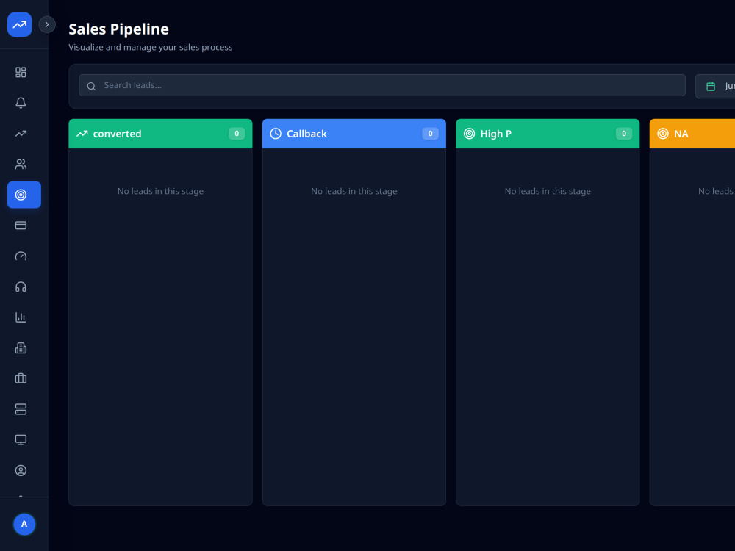Image resolution: width=735 pixels, height=551 pixels.
Task: Open the dashboard grid icon in sidebar
Action: tap(21, 72)
